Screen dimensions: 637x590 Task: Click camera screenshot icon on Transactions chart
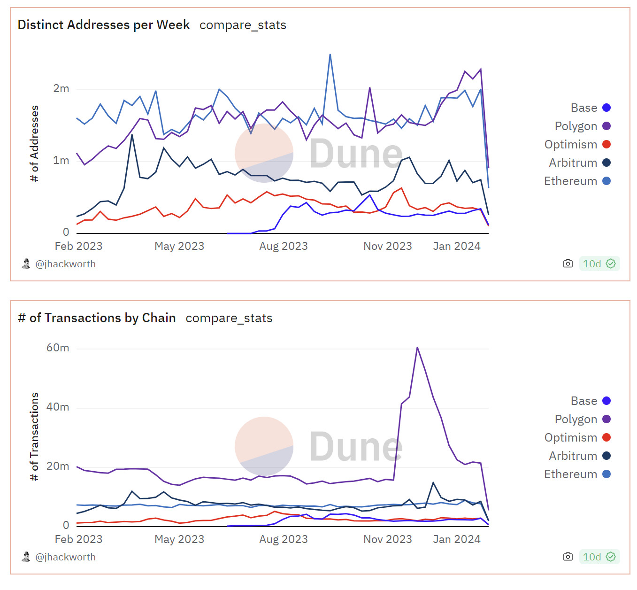tap(568, 557)
